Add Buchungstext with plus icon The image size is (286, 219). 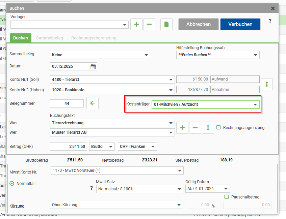(182, 128)
